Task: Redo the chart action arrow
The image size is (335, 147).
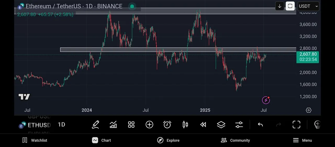Action: [278, 125]
